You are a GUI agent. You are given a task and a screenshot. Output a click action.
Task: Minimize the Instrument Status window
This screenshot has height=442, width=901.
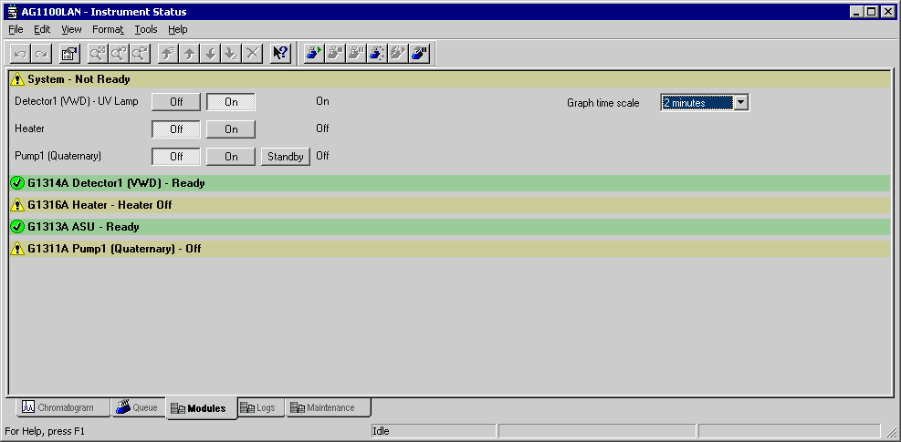[857, 12]
